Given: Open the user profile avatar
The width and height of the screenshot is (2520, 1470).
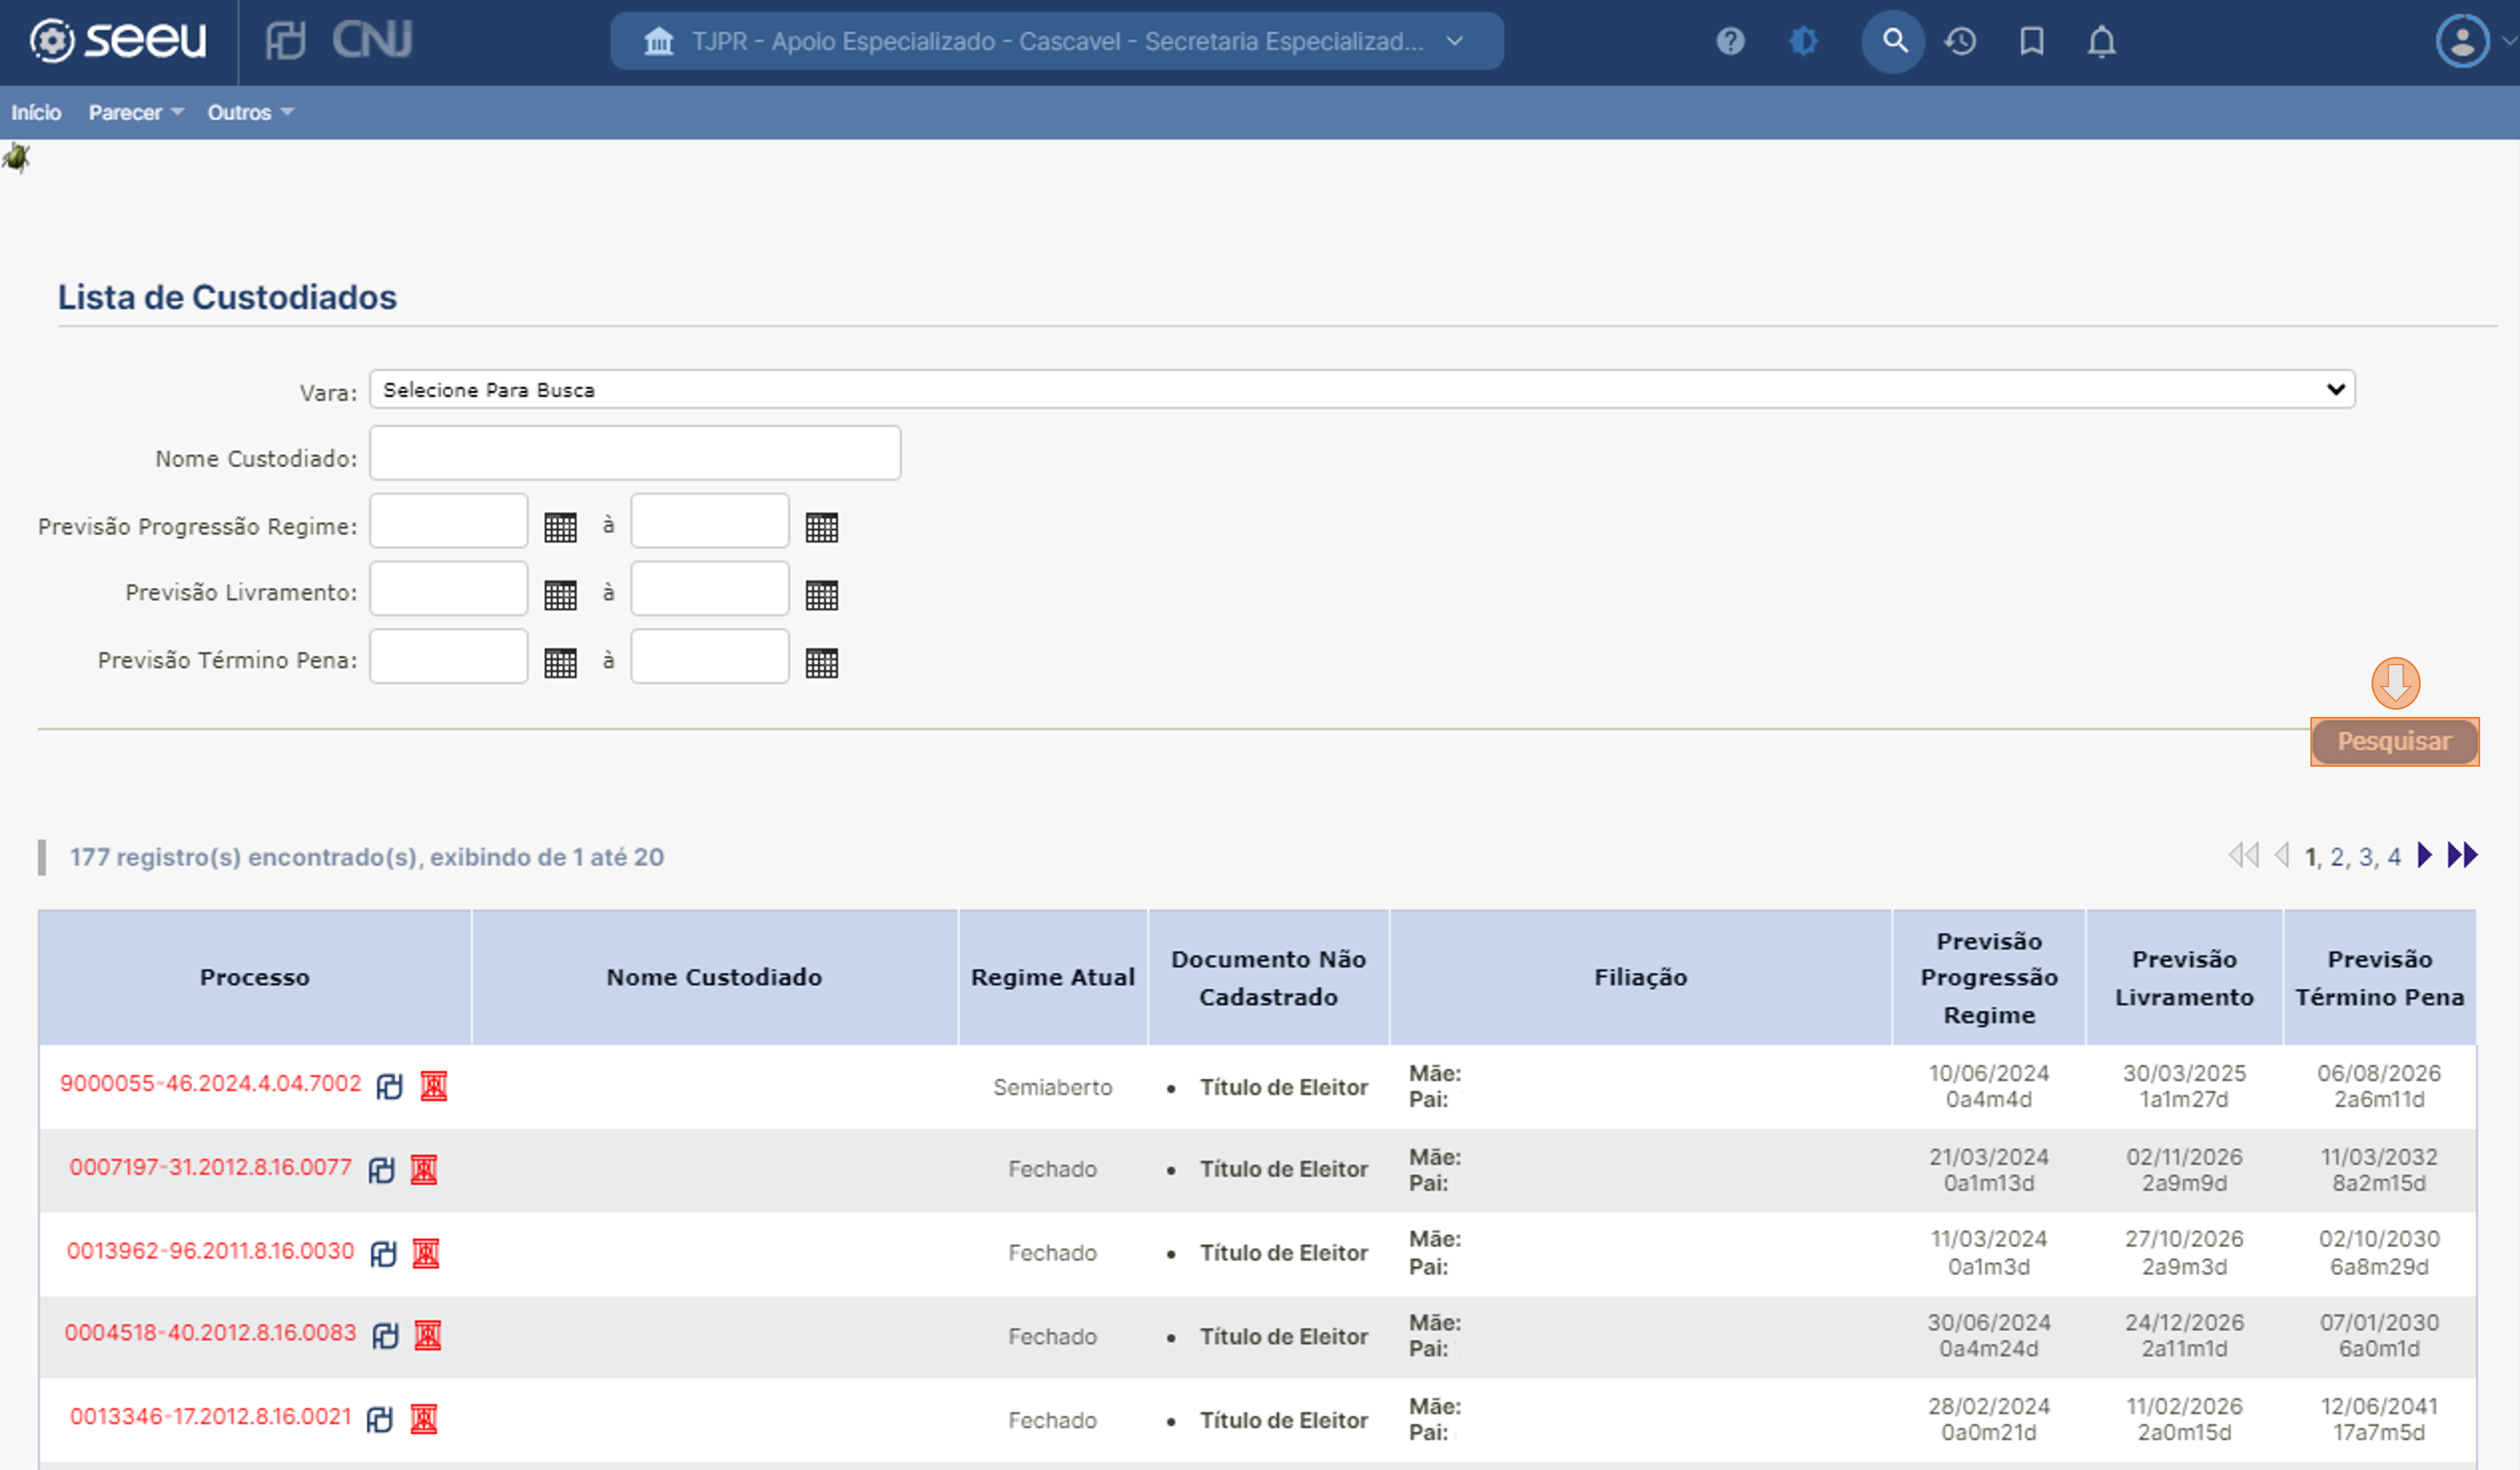Looking at the screenshot, I should point(2462,41).
